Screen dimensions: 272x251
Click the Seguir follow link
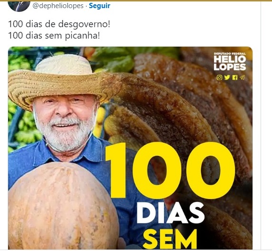pyautogui.click(x=99, y=6)
